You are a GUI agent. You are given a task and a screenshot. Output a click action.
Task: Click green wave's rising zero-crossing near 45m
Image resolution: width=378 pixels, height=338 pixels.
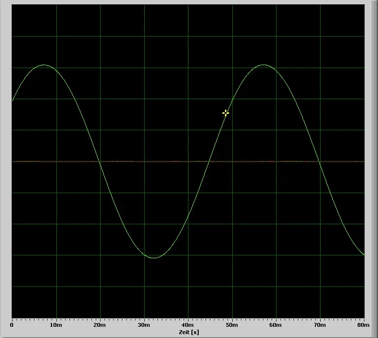(x=209, y=161)
